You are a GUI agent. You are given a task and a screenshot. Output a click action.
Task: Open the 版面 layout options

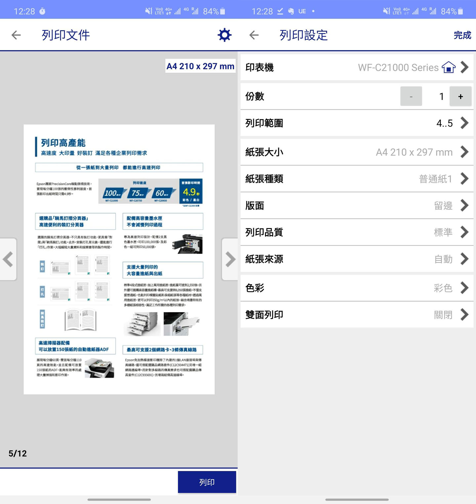357,206
